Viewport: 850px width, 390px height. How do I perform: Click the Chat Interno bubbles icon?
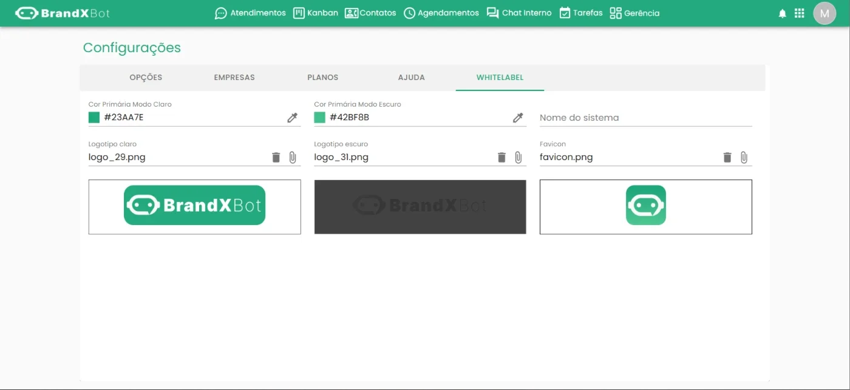[x=492, y=13]
